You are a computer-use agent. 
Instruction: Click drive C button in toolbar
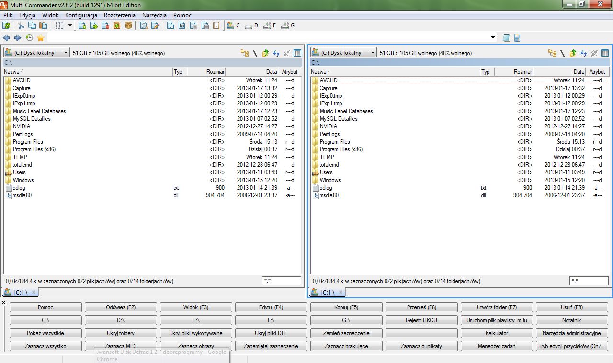coord(233,25)
